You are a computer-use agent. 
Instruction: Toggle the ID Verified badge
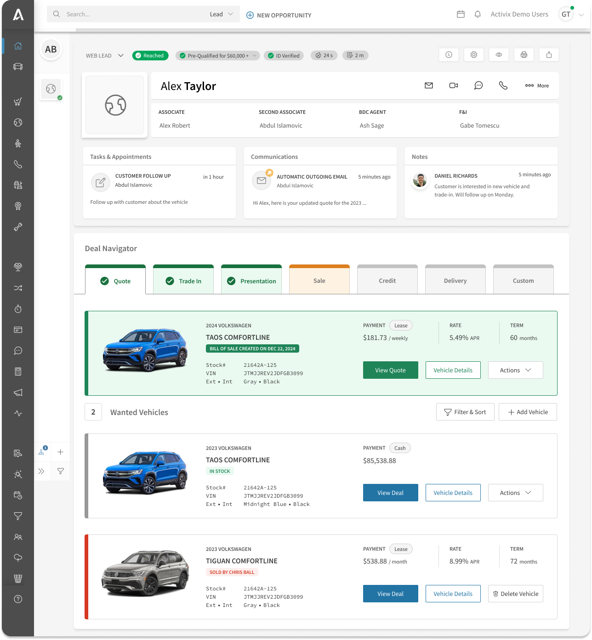click(284, 56)
